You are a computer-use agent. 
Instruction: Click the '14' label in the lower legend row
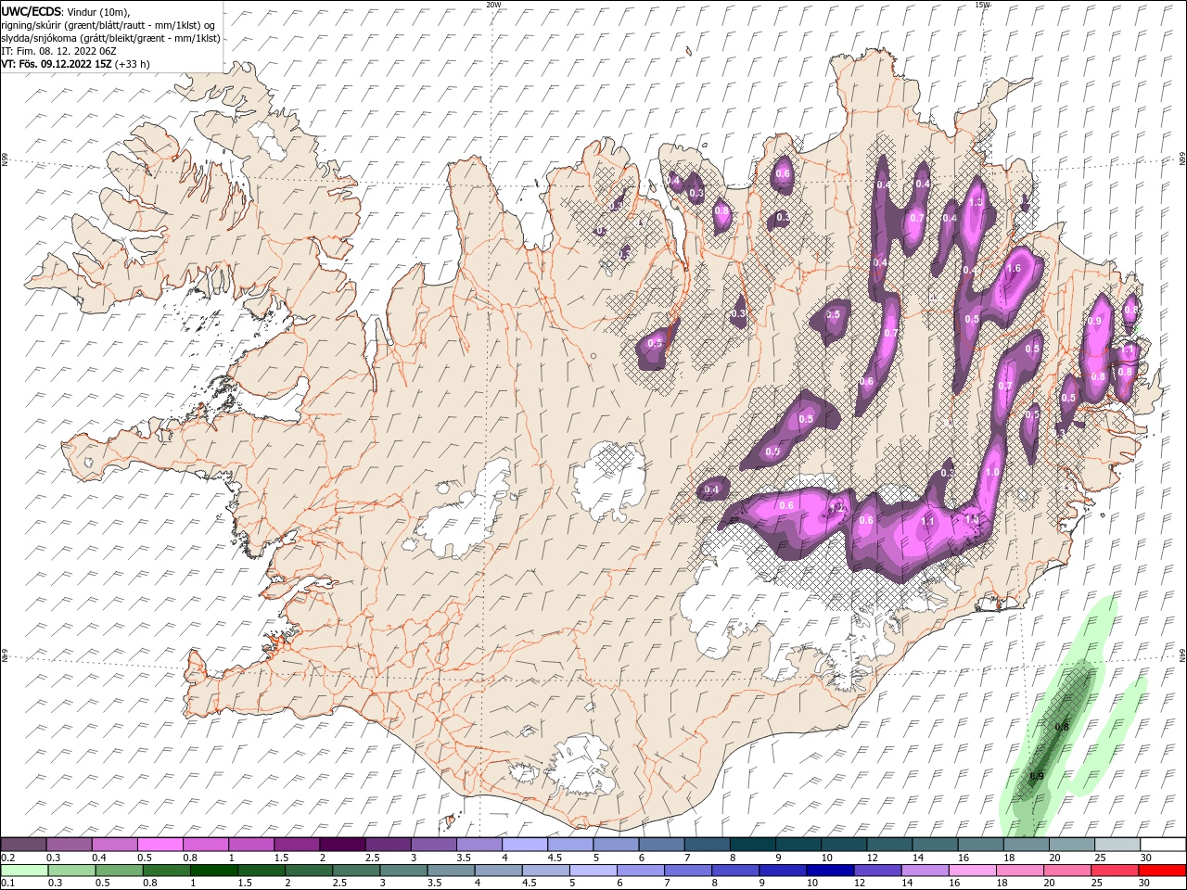point(906,884)
